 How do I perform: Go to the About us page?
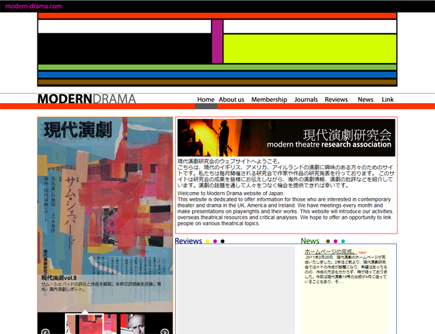[x=232, y=100]
